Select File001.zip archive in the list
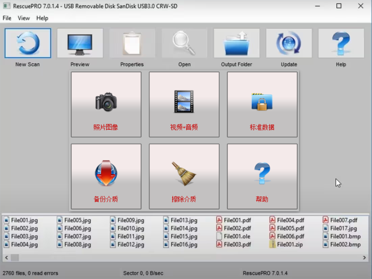 [x=290, y=244]
